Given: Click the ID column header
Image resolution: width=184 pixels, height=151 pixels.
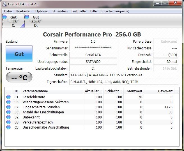Looking at the screenshot, I should tap(17, 91).
